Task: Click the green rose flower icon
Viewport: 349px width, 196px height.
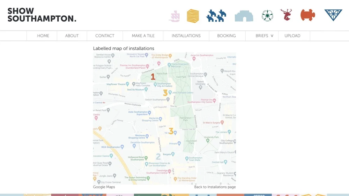Action: (x=267, y=16)
